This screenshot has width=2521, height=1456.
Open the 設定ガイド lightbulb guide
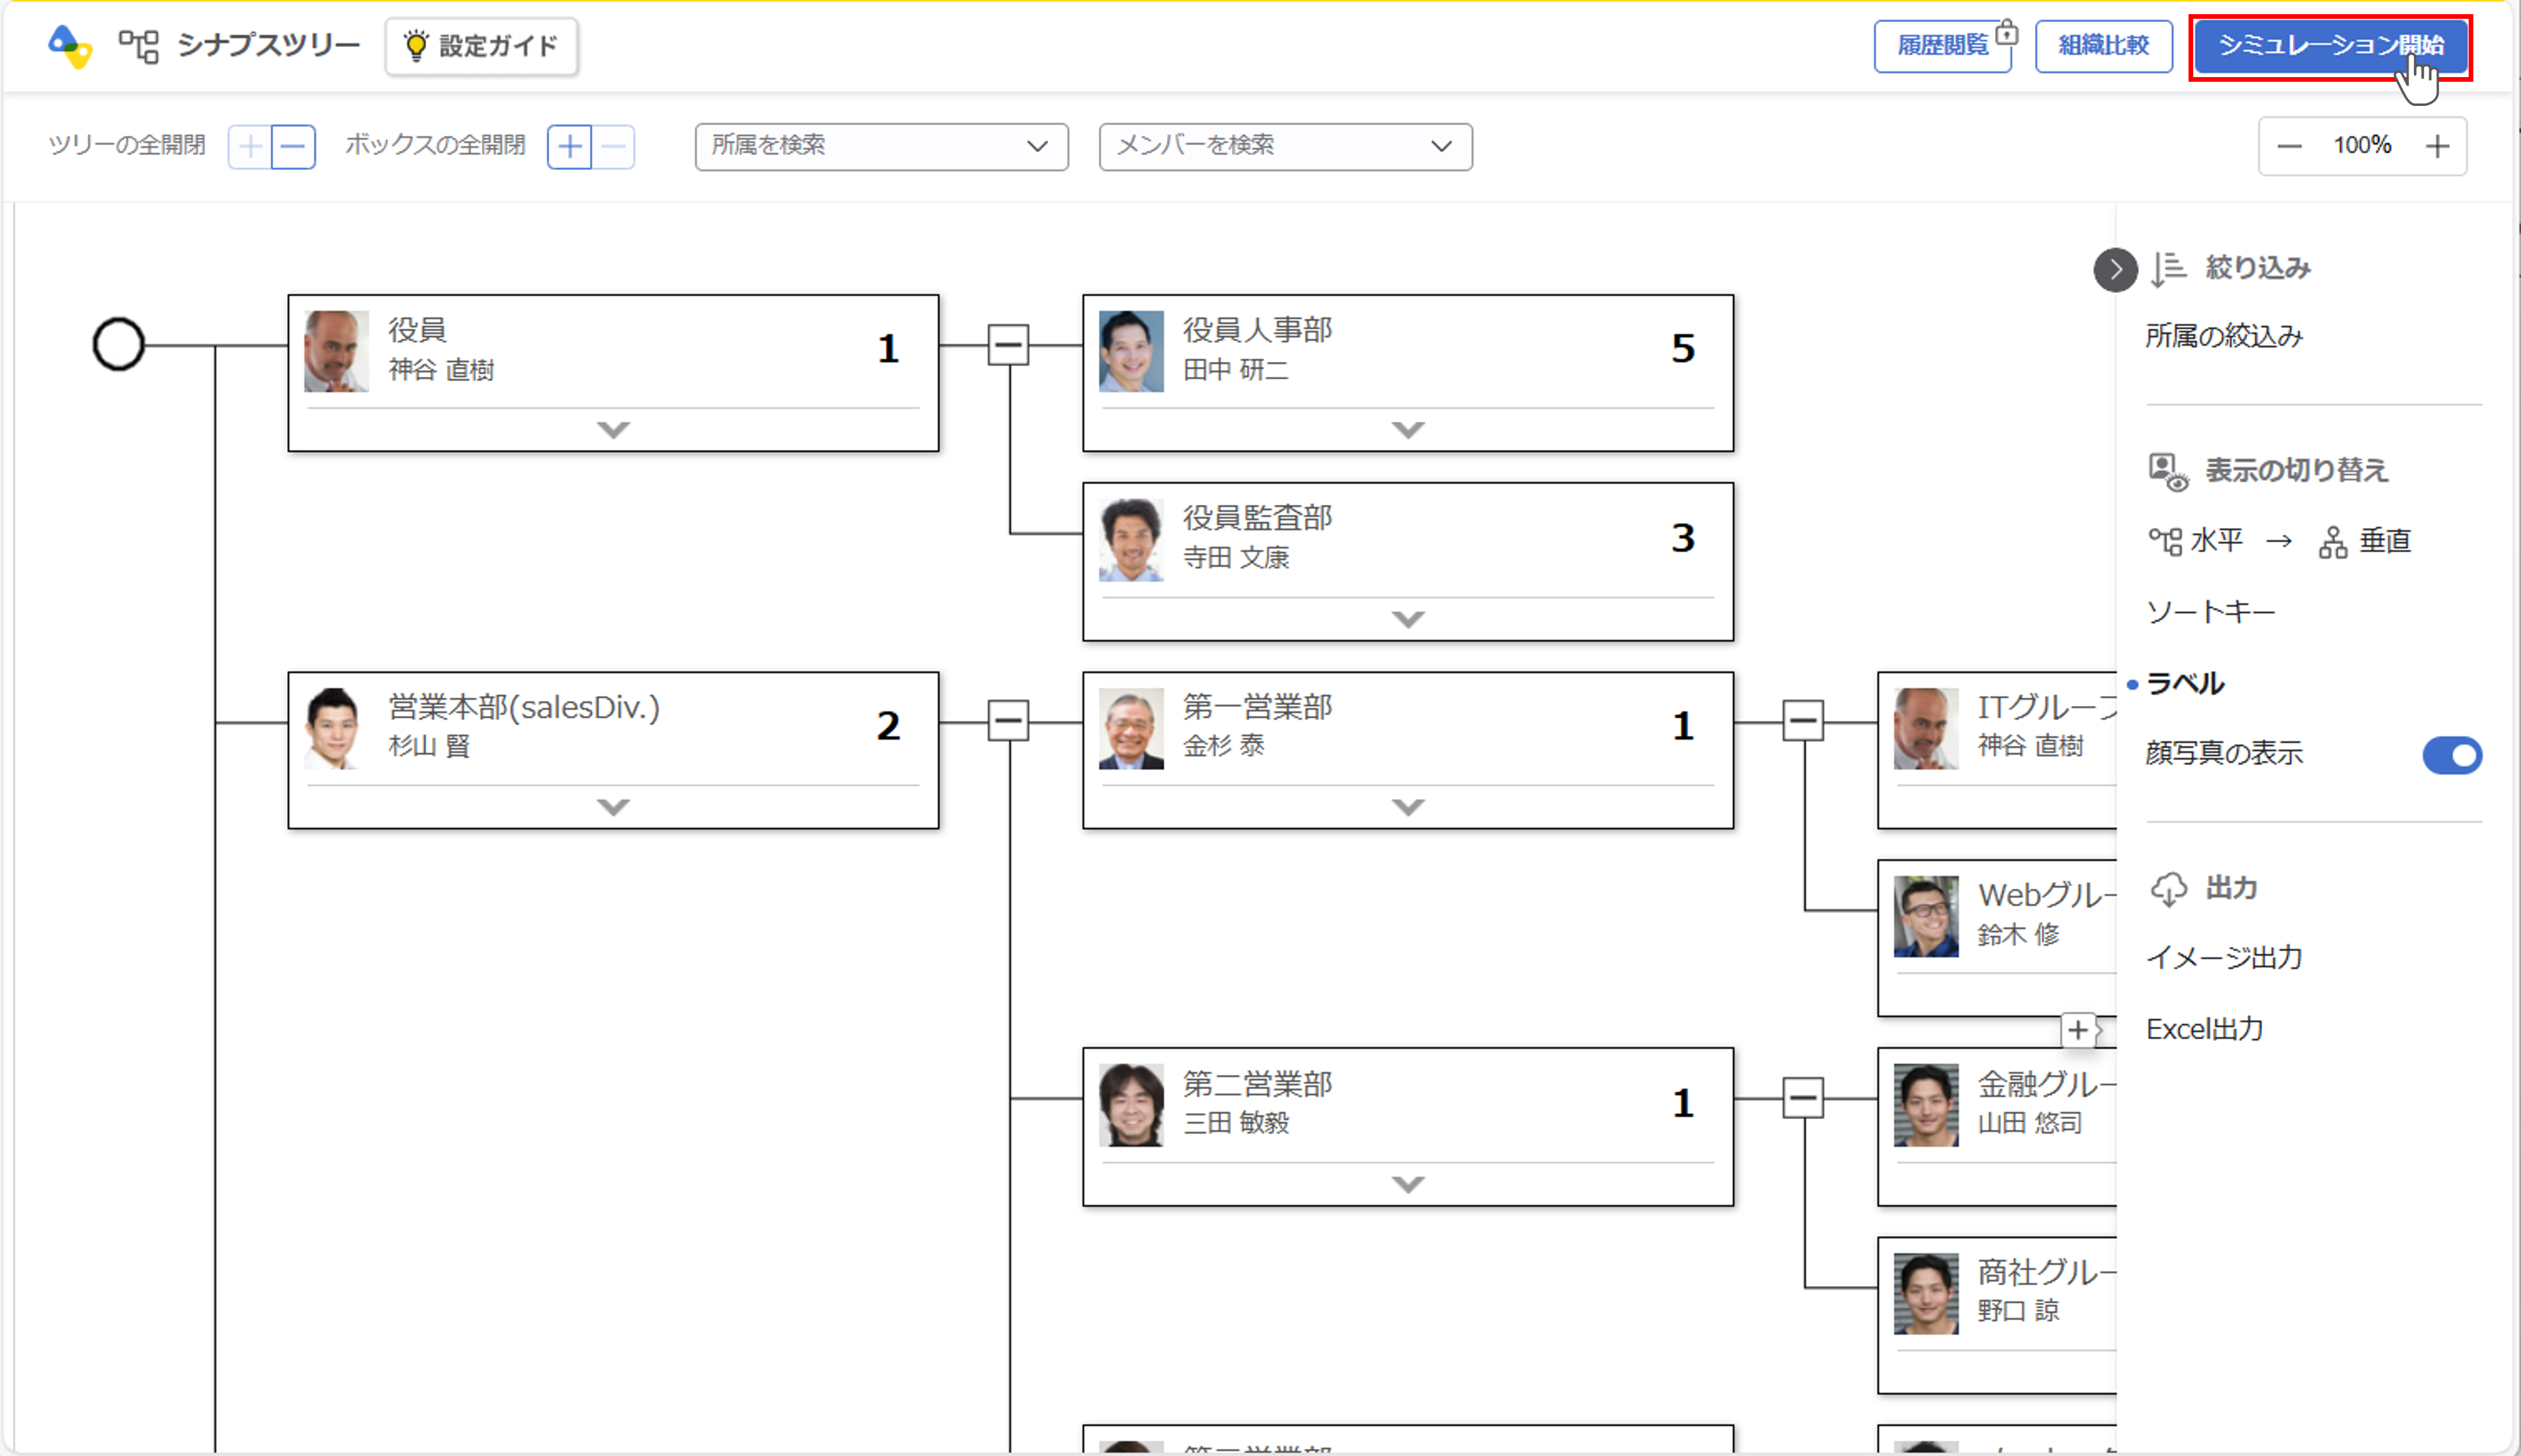tap(481, 46)
